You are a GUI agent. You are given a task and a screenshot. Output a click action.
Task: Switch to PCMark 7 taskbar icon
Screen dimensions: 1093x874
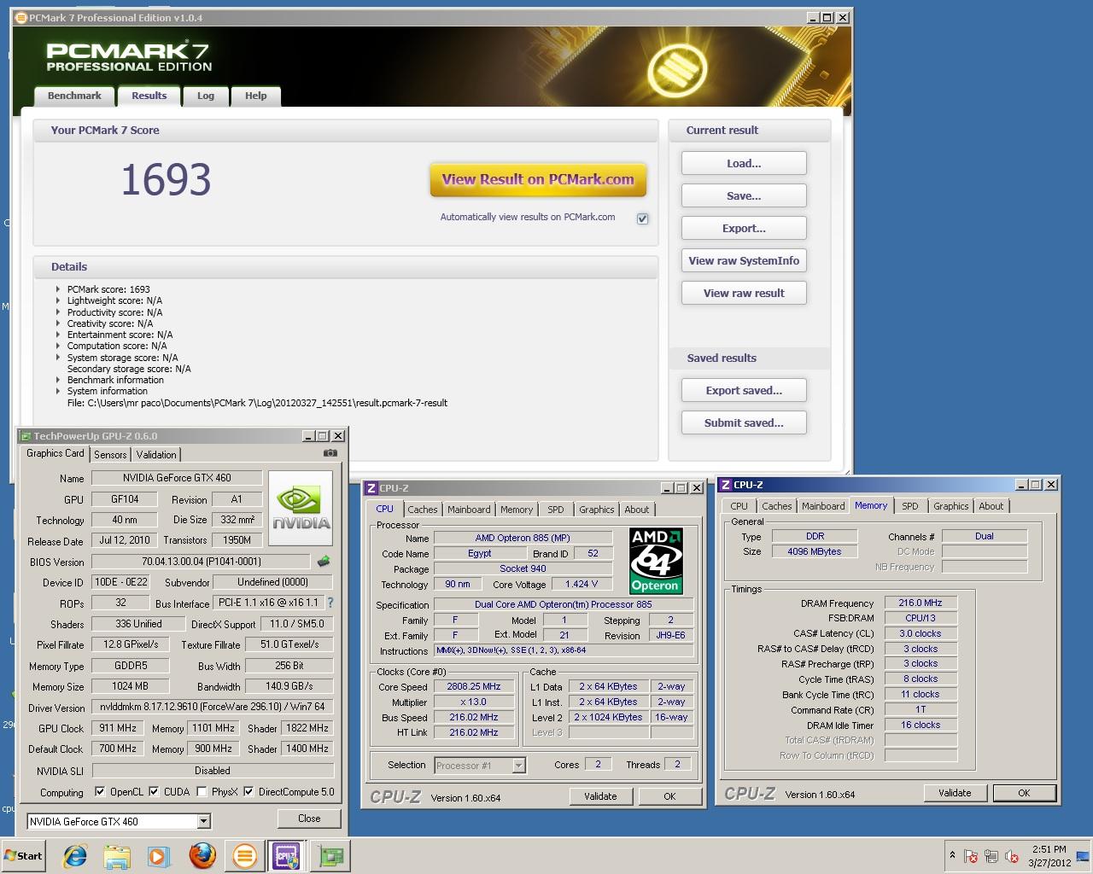click(244, 855)
